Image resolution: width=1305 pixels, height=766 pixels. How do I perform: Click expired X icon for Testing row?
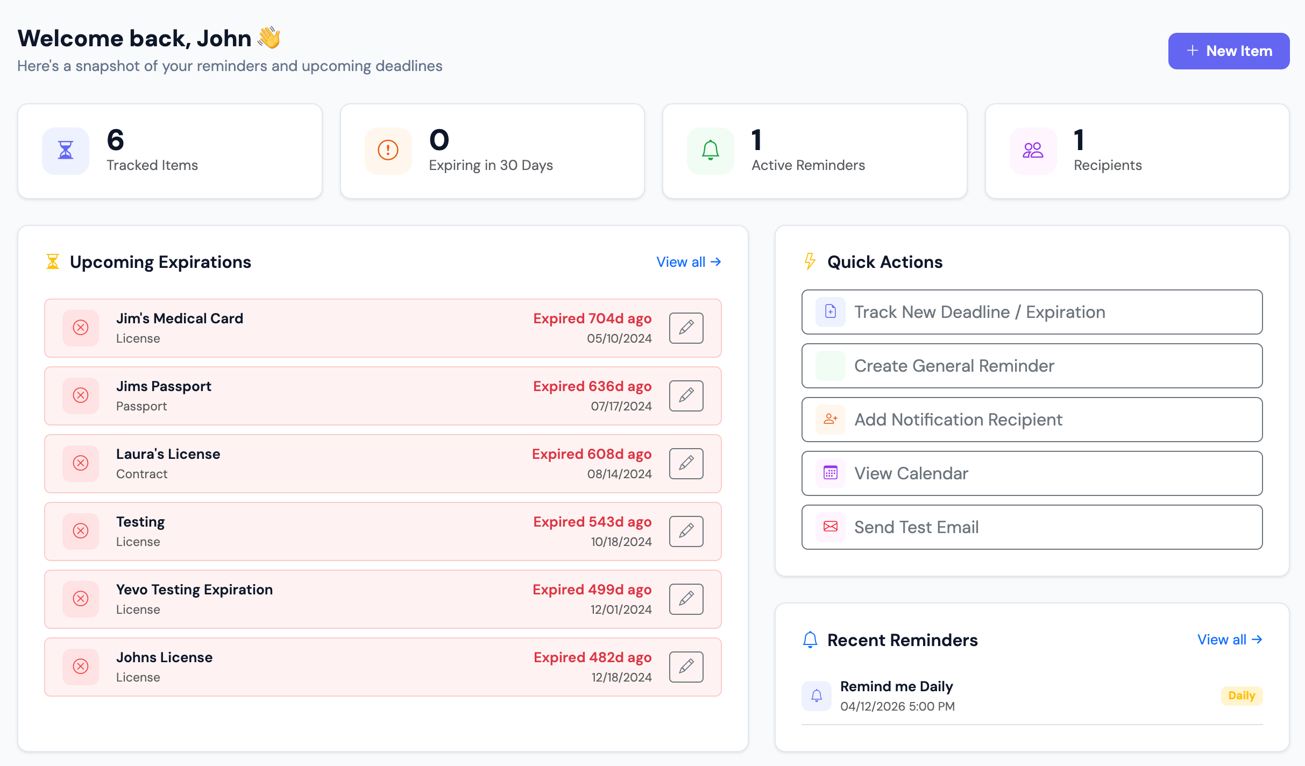coord(81,531)
